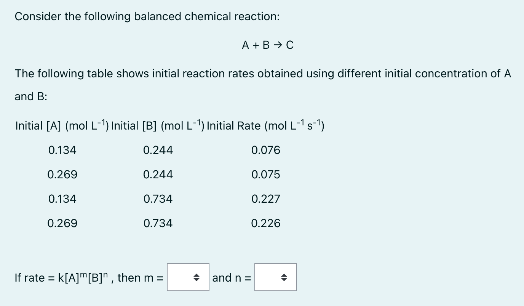The width and height of the screenshot is (524, 306).
Task: Click the value 0.075 in the rate column
Action: 266,175
